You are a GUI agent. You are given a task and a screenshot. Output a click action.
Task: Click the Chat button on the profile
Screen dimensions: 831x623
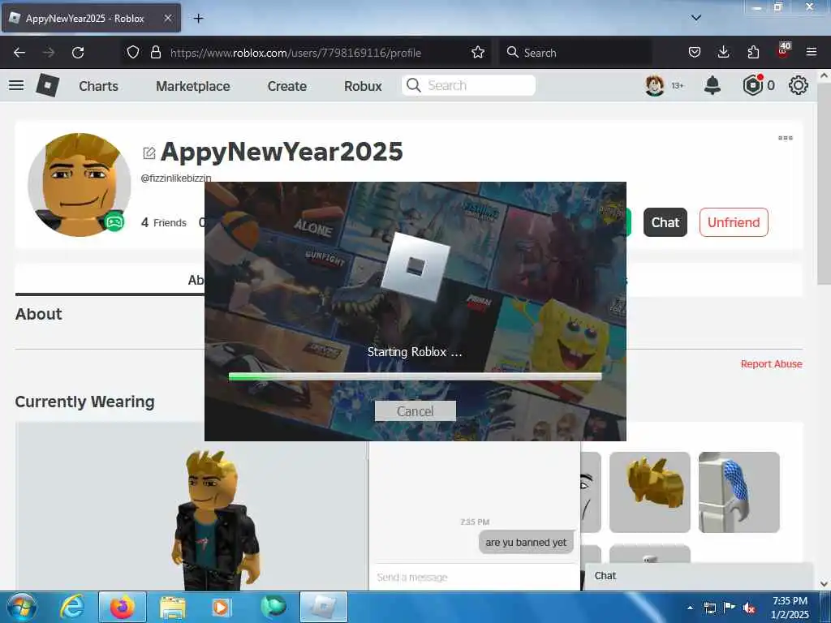coord(665,222)
